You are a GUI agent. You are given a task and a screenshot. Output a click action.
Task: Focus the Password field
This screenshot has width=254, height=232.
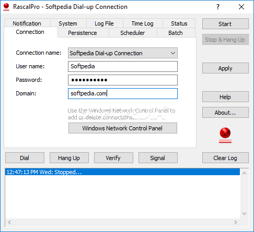(x=123, y=80)
